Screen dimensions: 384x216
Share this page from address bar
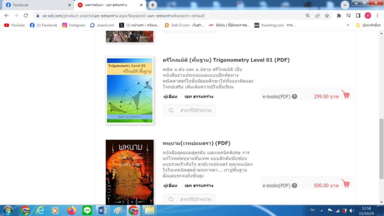317,16
